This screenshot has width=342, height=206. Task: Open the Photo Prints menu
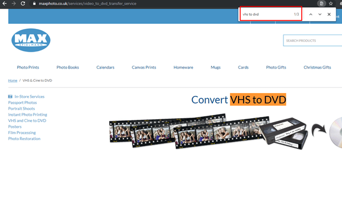click(28, 68)
